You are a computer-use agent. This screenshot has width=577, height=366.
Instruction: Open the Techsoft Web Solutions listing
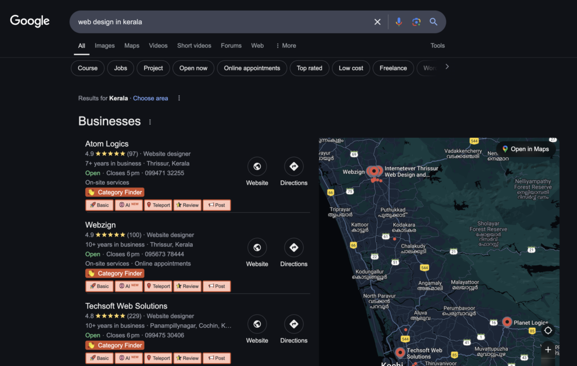[126, 306]
